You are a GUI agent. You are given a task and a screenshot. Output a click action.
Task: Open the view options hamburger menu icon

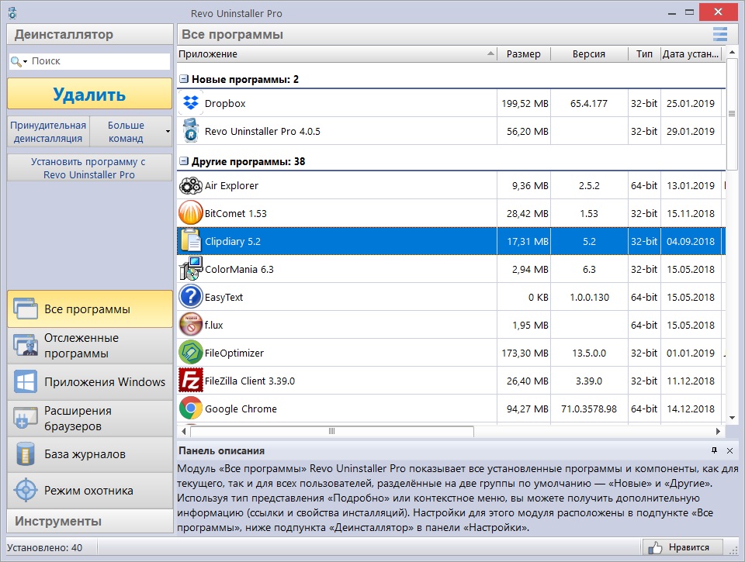click(x=720, y=34)
